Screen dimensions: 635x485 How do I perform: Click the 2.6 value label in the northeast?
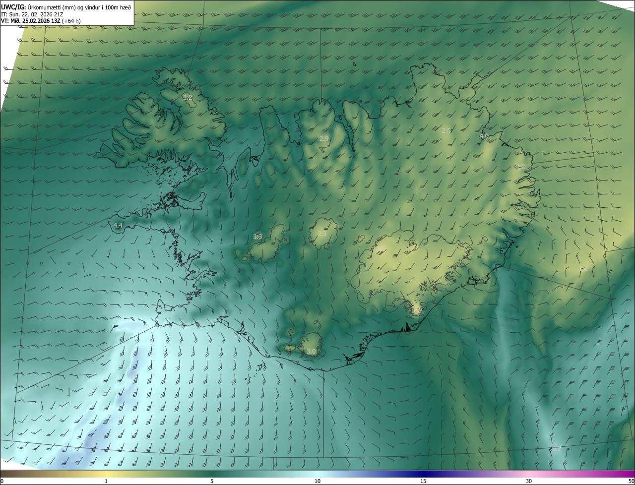[x=446, y=130]
